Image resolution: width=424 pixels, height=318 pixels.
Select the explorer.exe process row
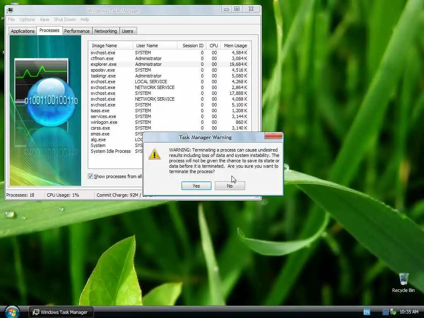click(169, 64)
